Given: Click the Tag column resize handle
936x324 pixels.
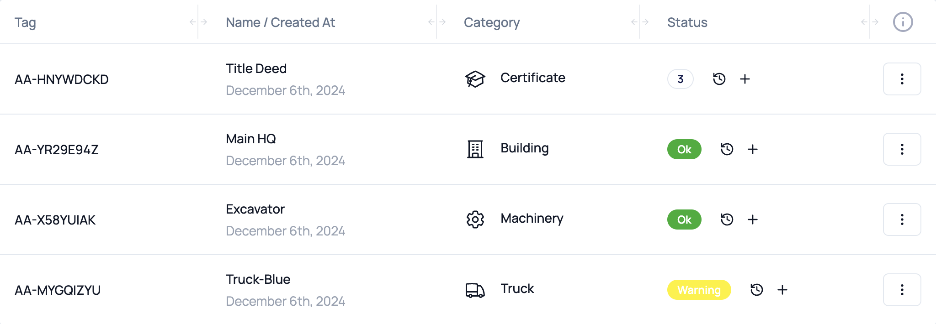Looking at the screenshot, I should (198, 22).
